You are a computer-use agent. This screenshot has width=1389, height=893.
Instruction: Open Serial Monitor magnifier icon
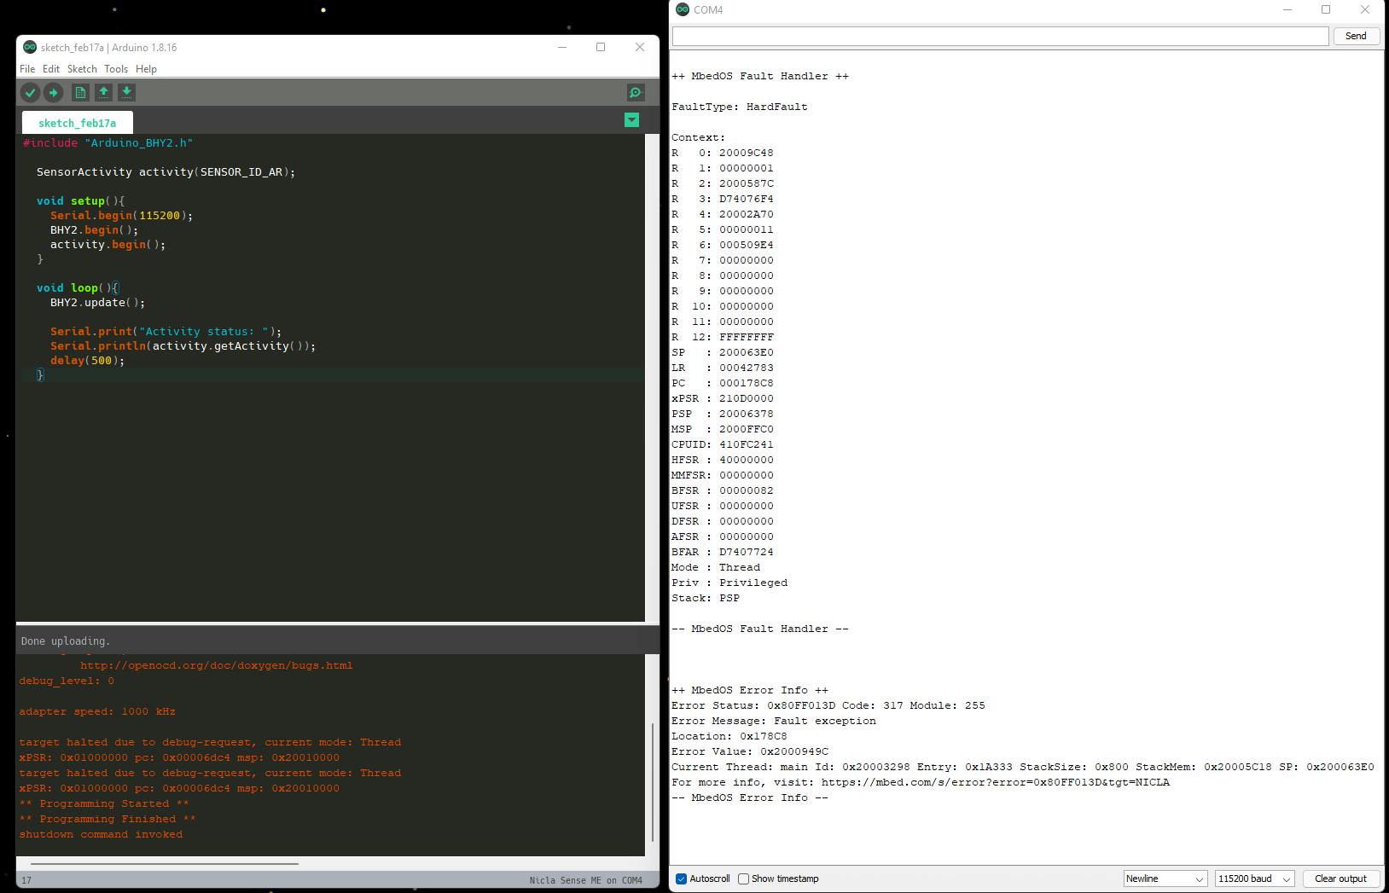pos(636,92)
